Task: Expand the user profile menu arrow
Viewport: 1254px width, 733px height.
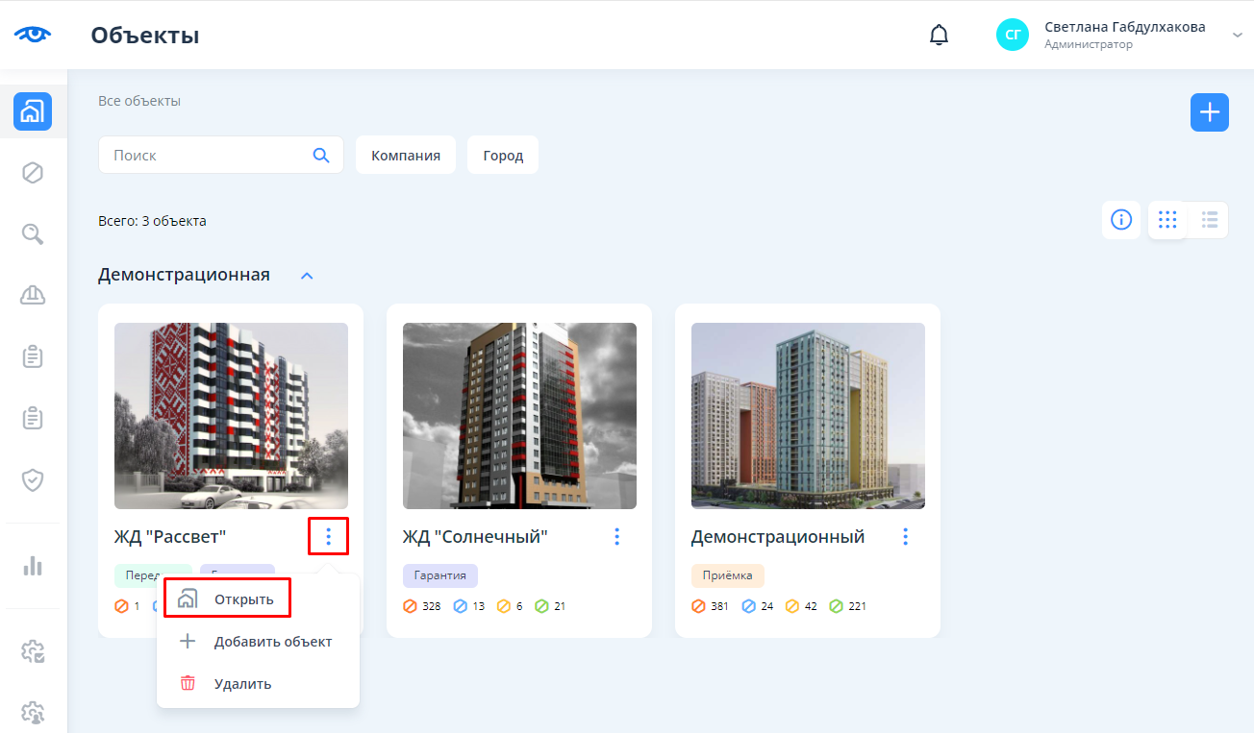Action: (1237, 35)
